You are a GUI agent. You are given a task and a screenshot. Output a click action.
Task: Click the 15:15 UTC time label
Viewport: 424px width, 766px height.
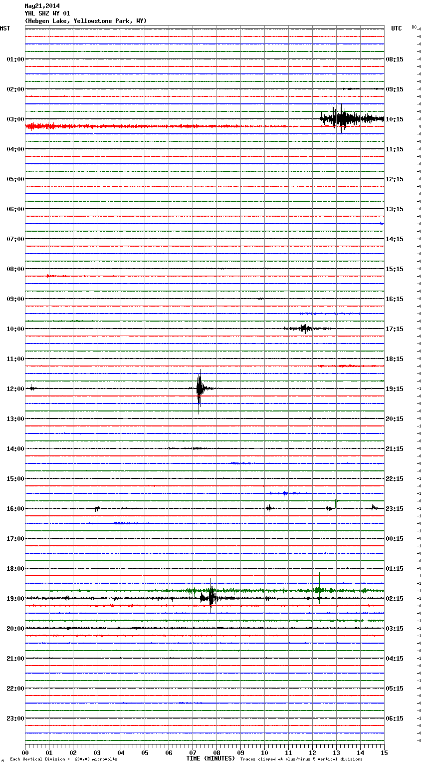click(x=395, y=269)
